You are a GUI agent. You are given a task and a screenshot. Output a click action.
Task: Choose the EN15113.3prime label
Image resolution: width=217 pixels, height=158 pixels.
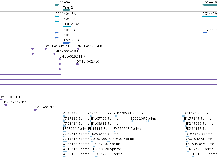pyautogui.click(x=101, y=129)
